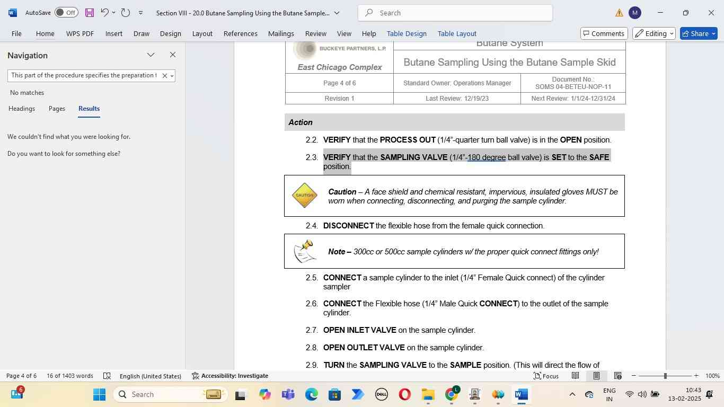
Task: Open the Editing mode dropdown
Action: click(654, 33)
